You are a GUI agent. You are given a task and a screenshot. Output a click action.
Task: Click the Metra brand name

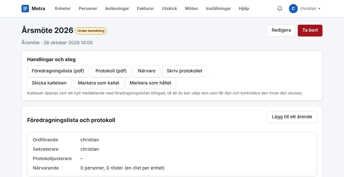click(x=38, y=9)
